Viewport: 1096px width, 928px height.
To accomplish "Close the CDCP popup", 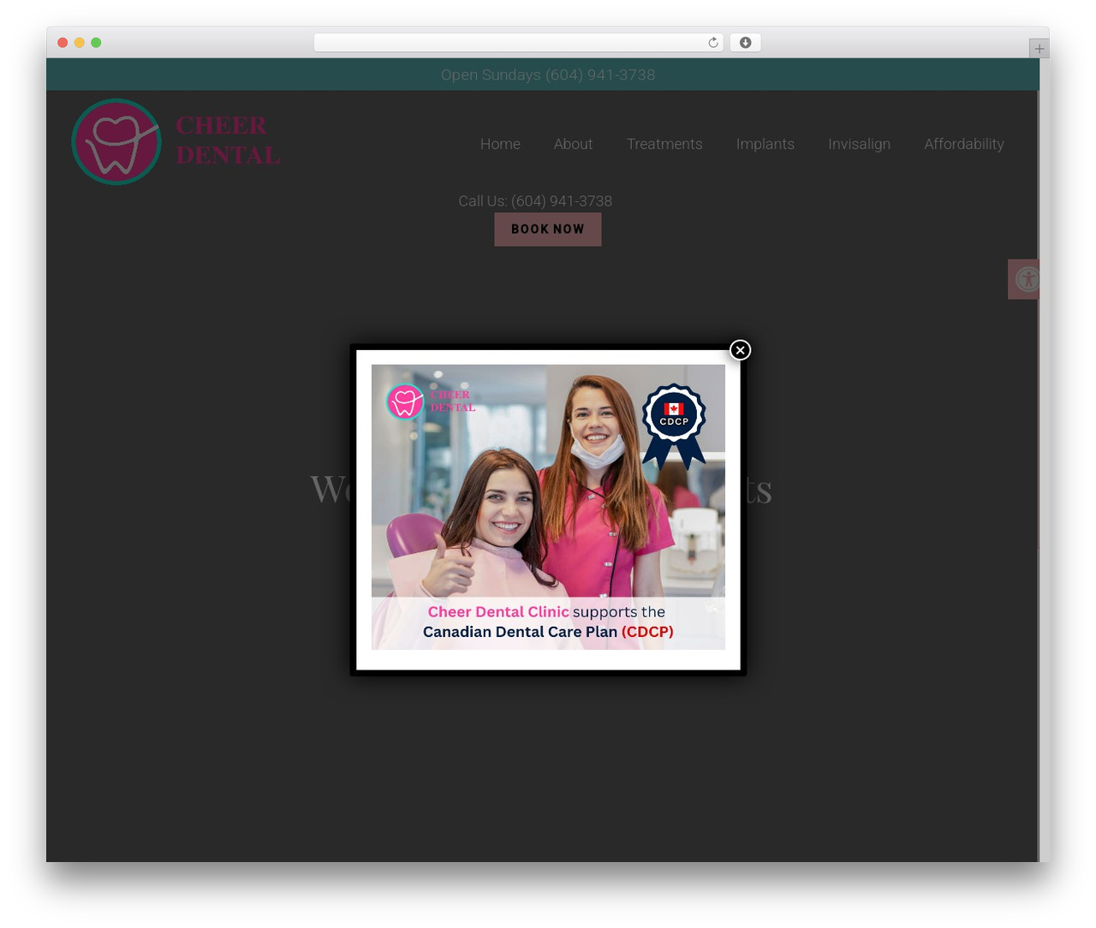I will [x=740, y=350].
